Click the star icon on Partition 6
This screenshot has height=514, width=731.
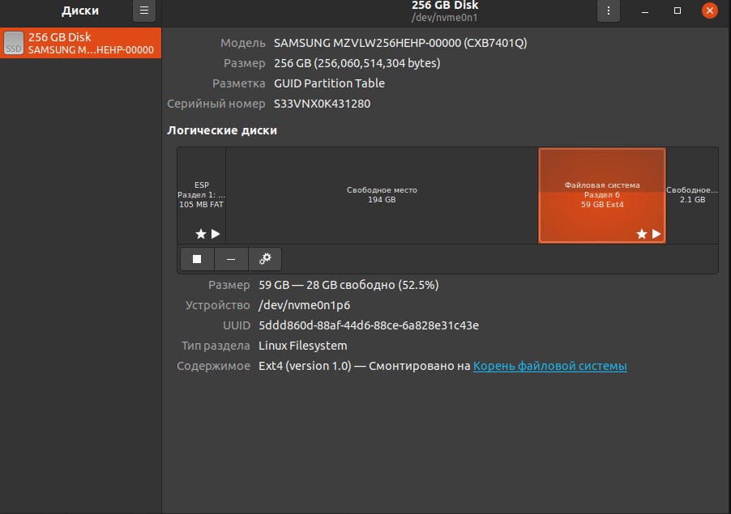642,234
